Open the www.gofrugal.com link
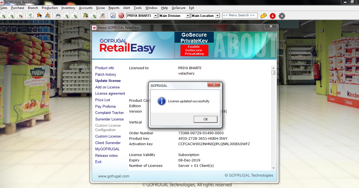 coord(114,176)
